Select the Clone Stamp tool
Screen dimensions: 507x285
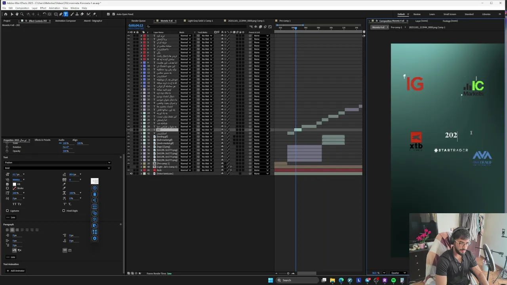(x=77, y=14)
